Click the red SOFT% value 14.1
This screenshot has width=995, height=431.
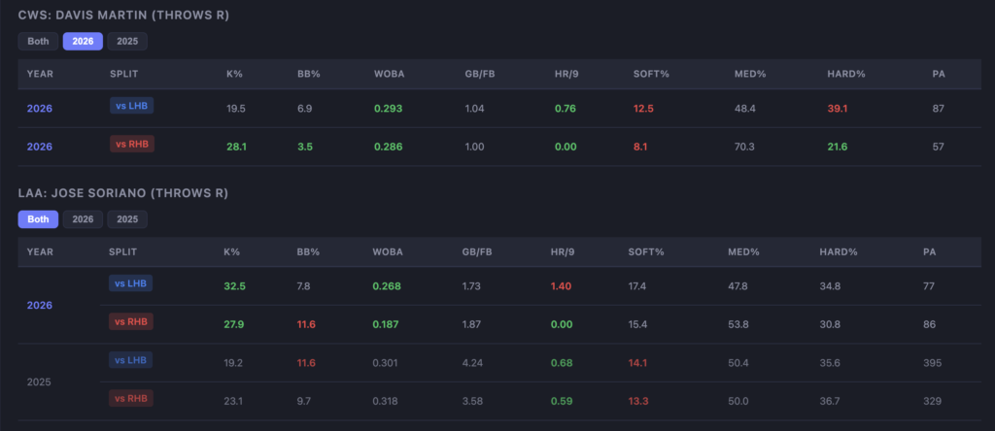coord(638,363)
